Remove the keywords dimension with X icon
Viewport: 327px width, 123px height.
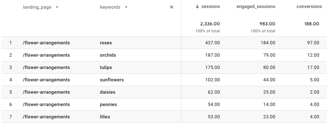click(171, 7)
